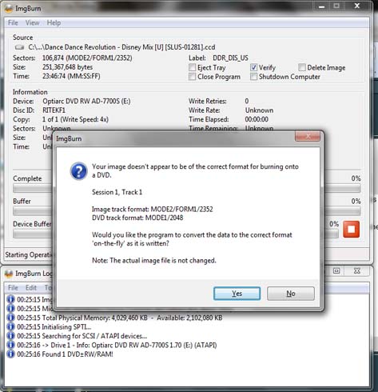378x392 pixels.
Task: Click the Time Elapsed value 00:00:00
Action: (x=257, y=119)
